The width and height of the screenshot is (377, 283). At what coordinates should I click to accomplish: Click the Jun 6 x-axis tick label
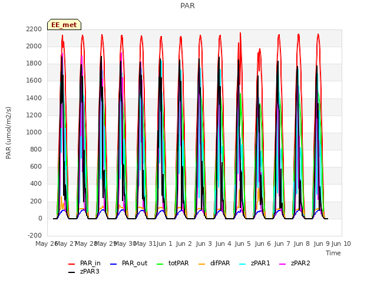click(x=263, y=243)
